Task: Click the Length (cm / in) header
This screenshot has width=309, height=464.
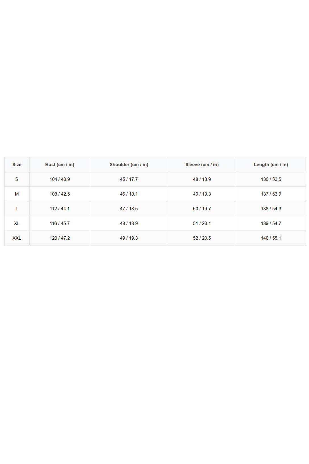Action: point(271,165)
